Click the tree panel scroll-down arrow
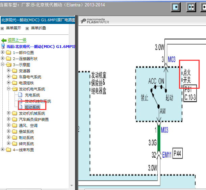Viewport: 206px width, 190px height. click(x=72, y=185)
